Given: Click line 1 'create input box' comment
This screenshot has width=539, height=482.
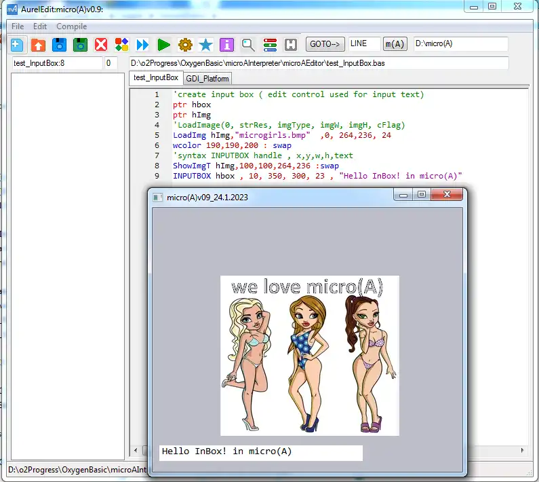Looking at the screenshot, I should tap(298, 94).
